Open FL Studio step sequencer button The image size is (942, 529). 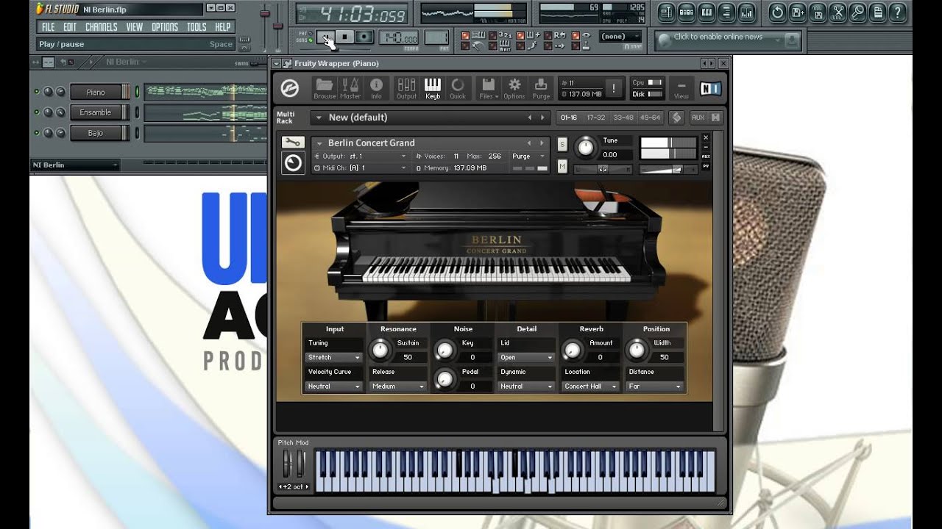pos(687,12)
